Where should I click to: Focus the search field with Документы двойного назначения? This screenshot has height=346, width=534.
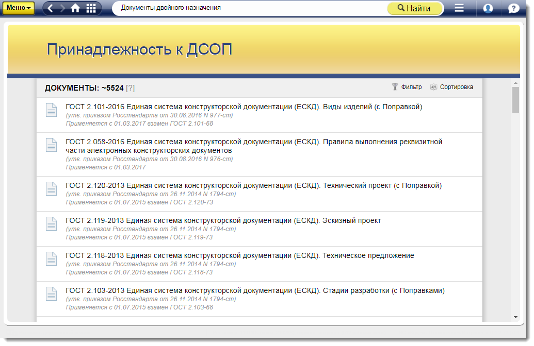click(x=250, y=8)
